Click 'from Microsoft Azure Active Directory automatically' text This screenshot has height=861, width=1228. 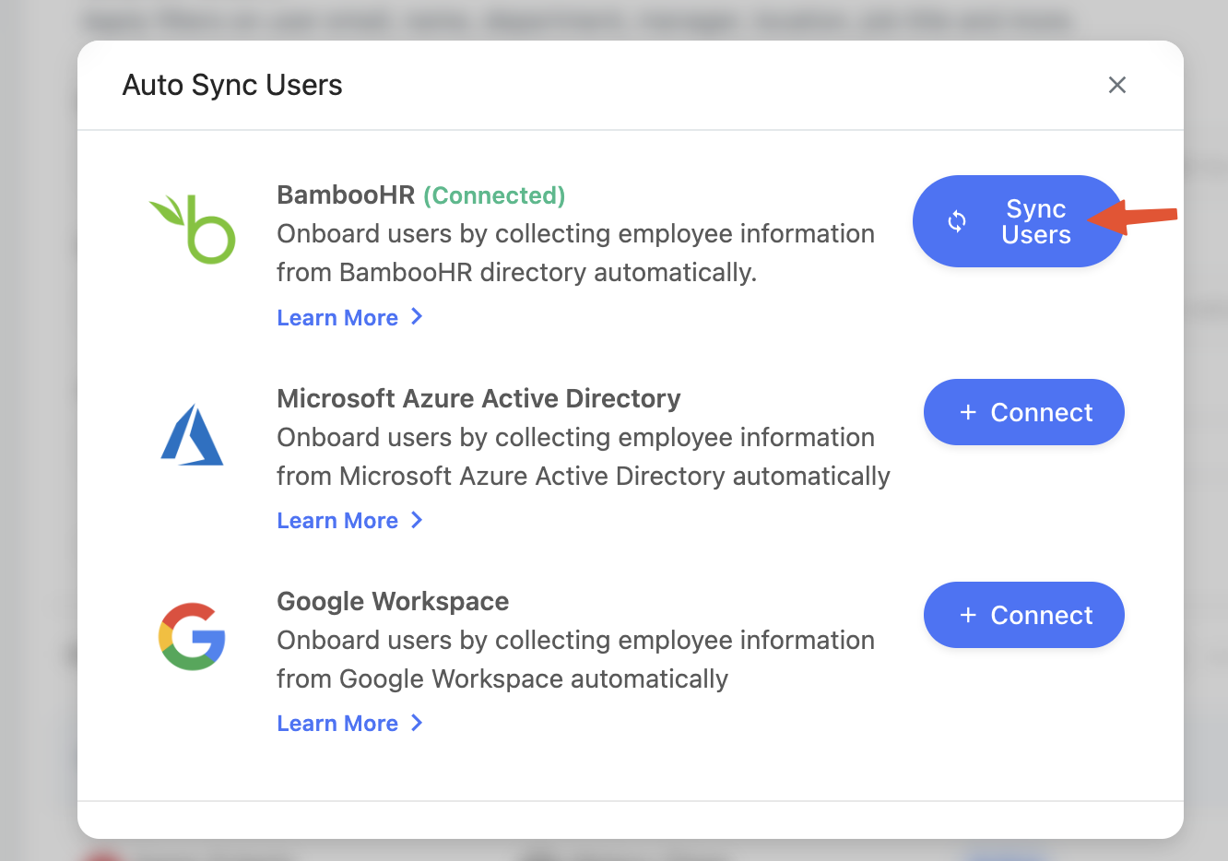pyautogui.click(x=584, y=477)
